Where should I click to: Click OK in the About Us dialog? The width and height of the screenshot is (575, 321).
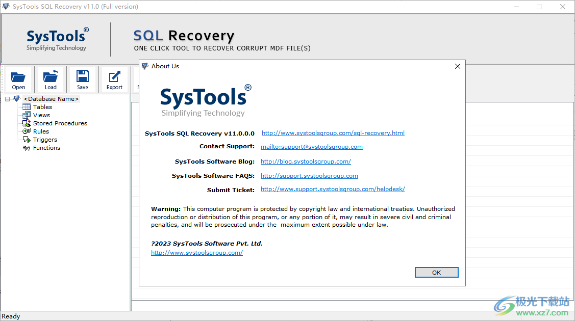coord(436,272)
